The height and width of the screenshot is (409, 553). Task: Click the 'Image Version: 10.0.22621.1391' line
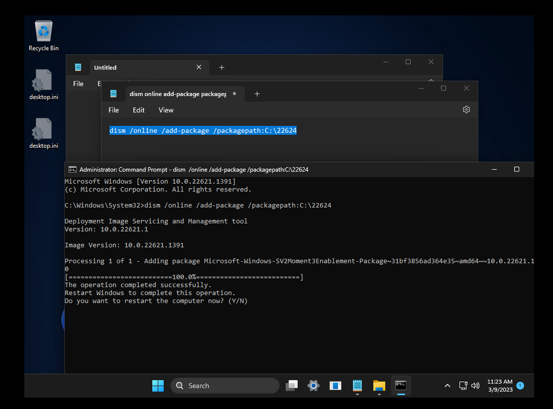click(124, 245)
